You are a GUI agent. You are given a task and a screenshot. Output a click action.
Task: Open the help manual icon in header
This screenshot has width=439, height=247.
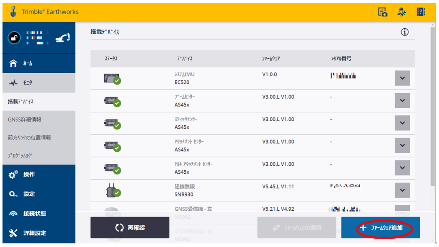(x=421, y=12)
